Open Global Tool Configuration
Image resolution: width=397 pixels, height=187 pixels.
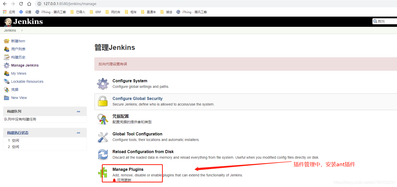[x=137, y=134]
